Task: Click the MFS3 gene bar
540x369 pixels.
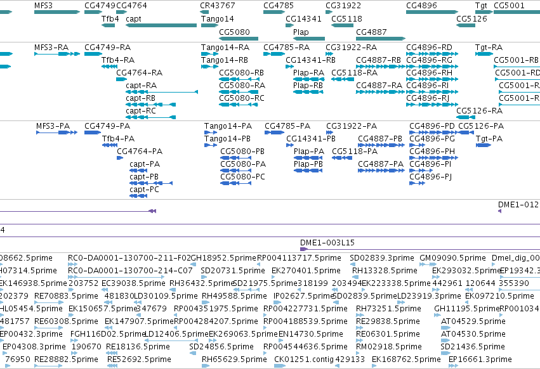Action: coord(57,12)
